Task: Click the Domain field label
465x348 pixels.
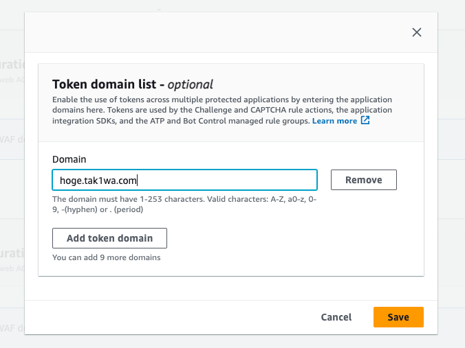Action: pos(69,159)
